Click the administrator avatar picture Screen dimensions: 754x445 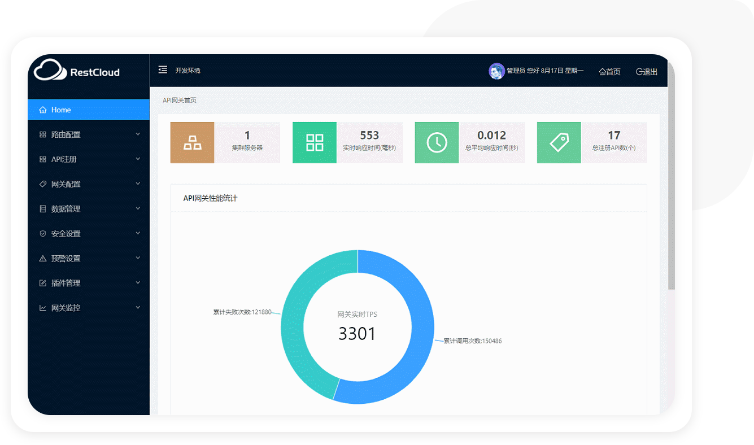(496, 71)
